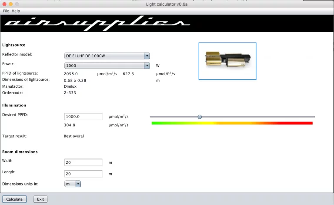Open the Dimensions units dropdown
Image resolution: width=334 pixels, height=205 pixels.
pos(72,184)
